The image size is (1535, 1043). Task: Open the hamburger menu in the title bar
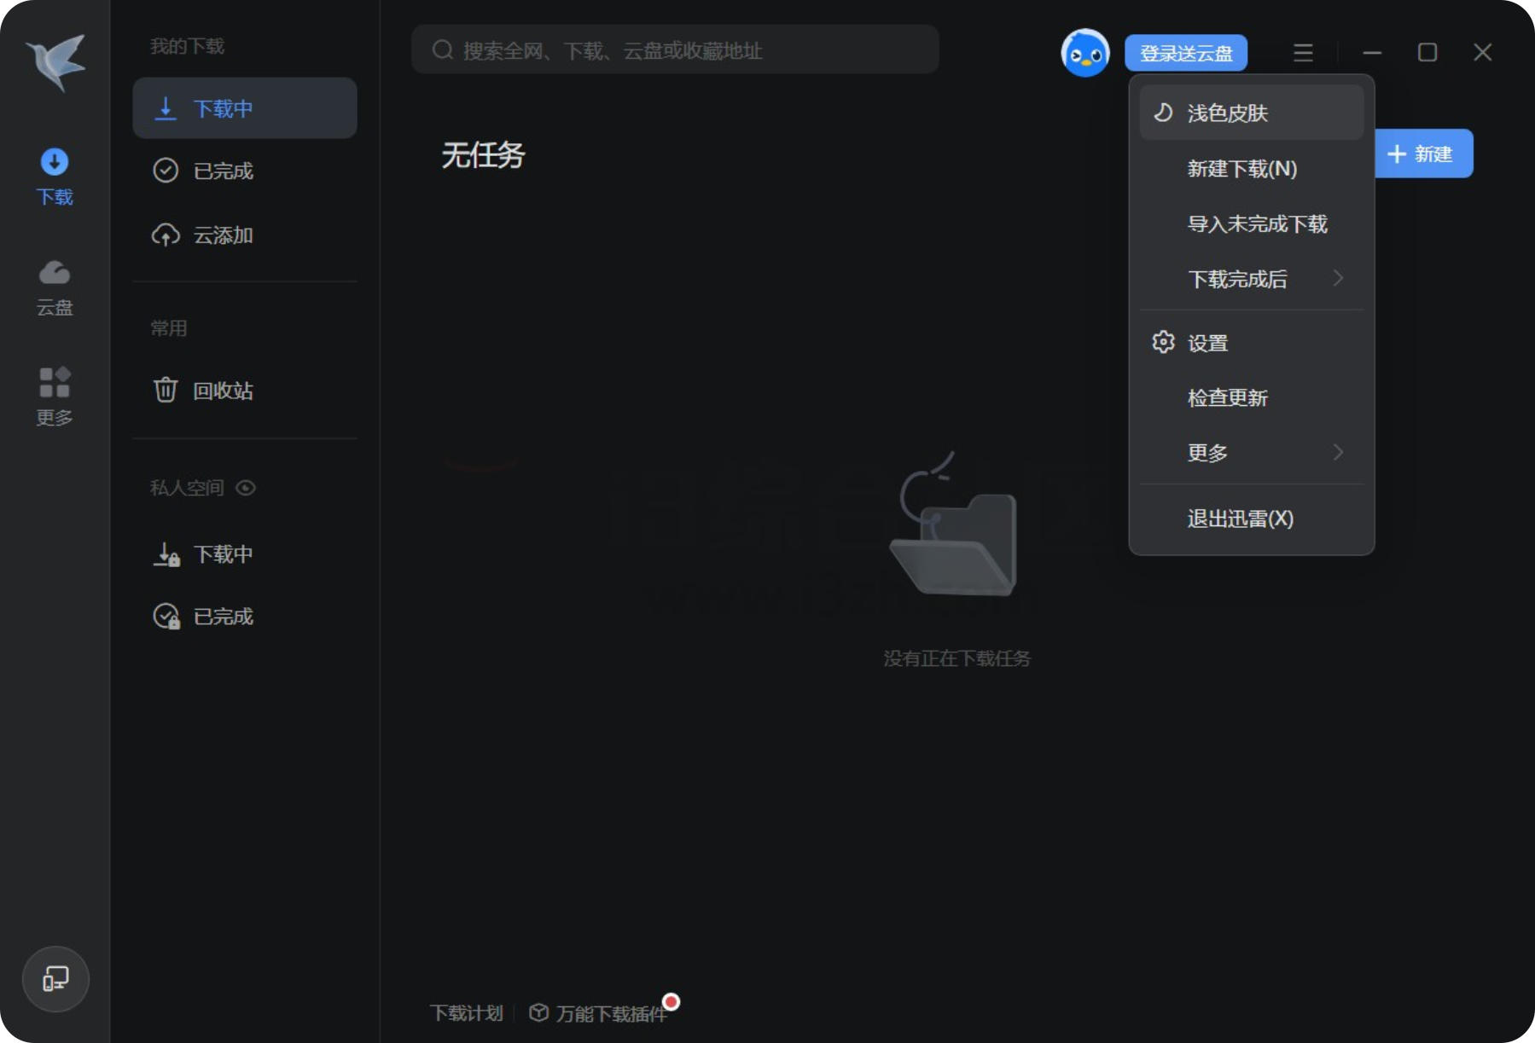point(1303,53)
